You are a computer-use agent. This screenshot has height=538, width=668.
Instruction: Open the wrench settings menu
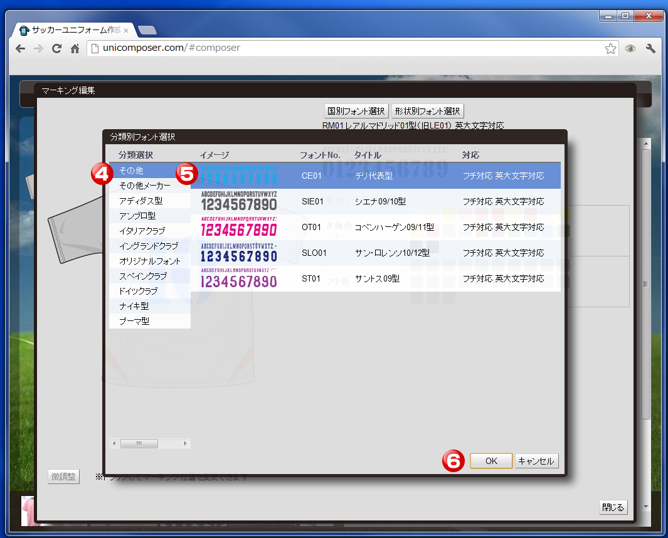coord(650,48)
